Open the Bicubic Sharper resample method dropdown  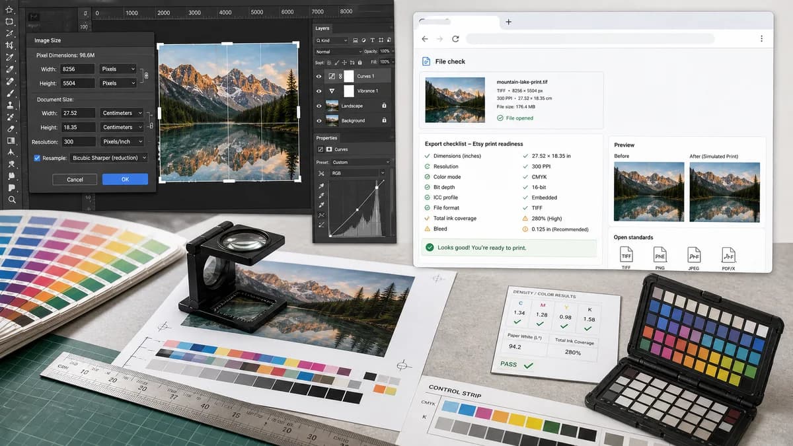[108, 158]
